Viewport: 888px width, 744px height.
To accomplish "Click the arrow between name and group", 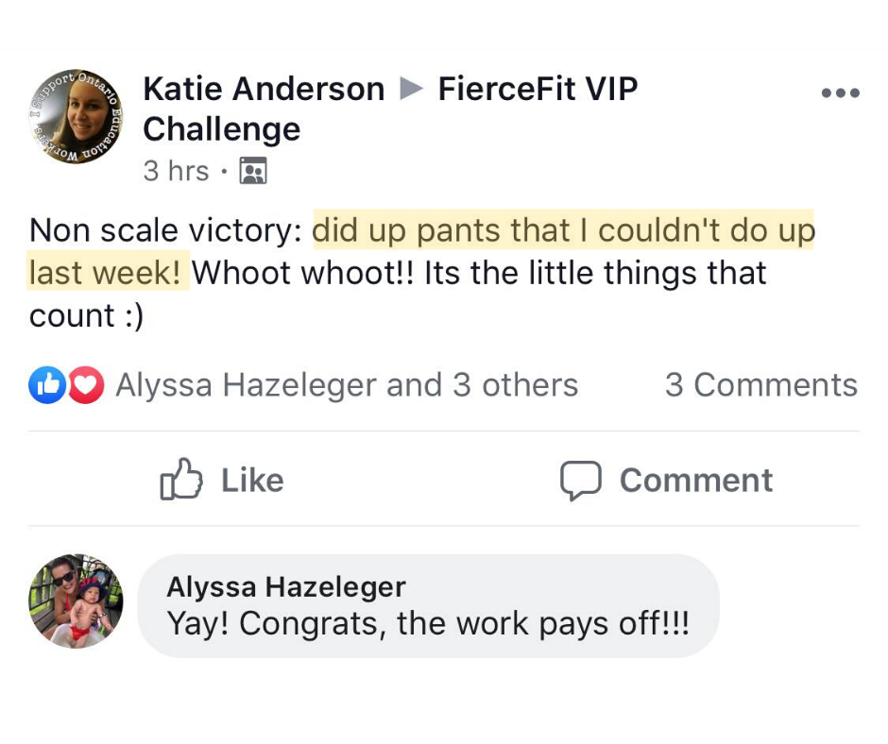I will 411,90.
